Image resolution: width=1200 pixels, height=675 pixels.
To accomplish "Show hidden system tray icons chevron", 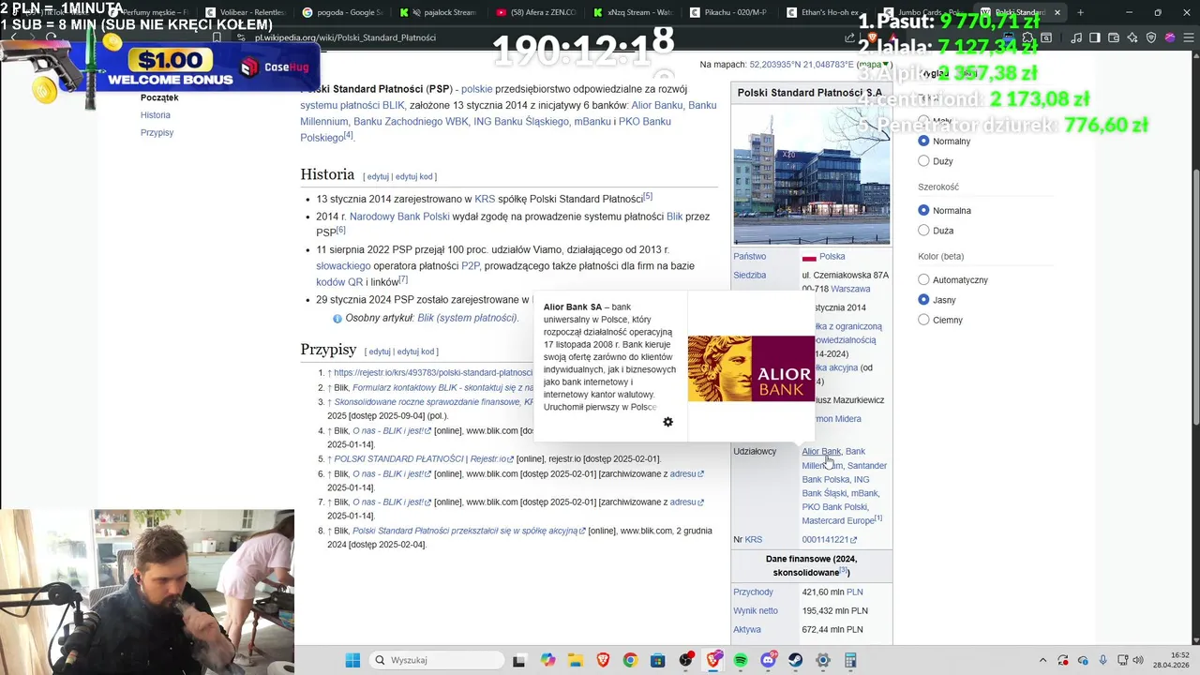I will click(x=1042, y=661).
